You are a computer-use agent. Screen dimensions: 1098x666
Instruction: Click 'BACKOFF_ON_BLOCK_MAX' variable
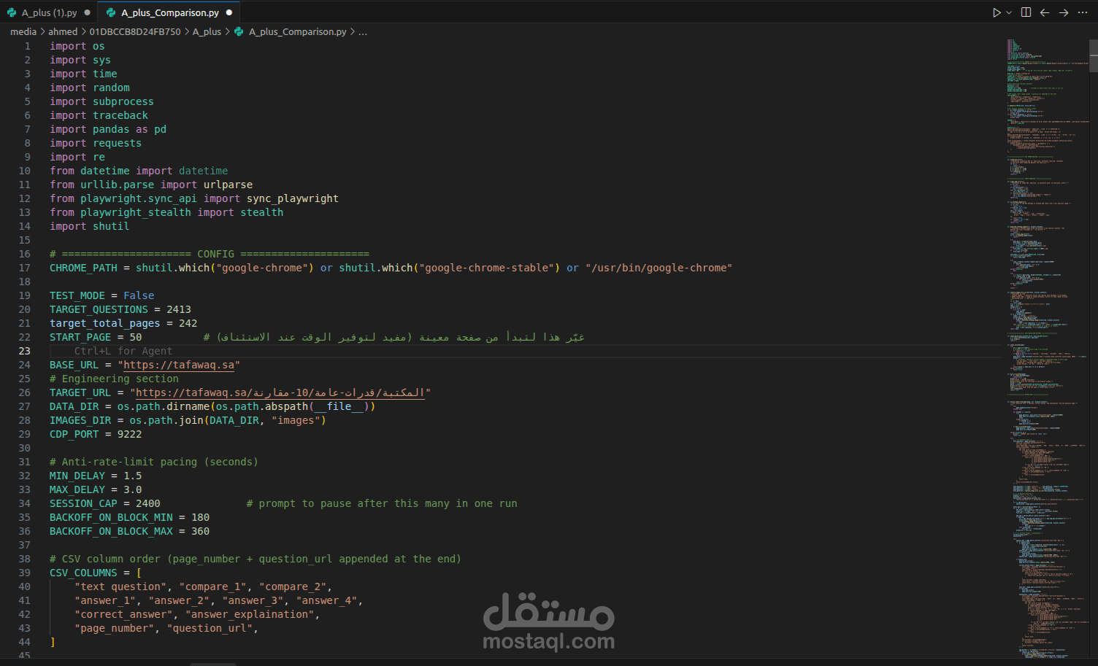pyautogui.click(x=111, y=531)
